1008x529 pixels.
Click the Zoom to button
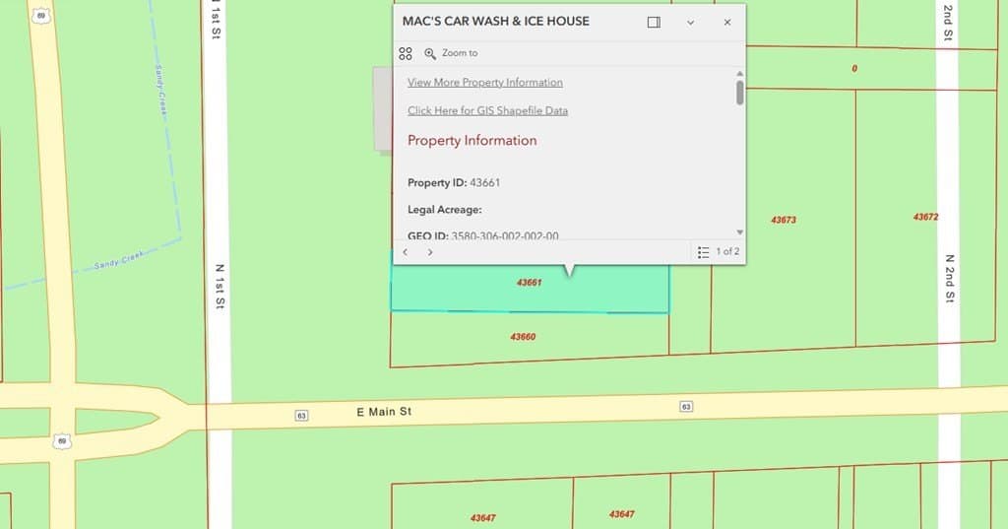coord(451,53)
